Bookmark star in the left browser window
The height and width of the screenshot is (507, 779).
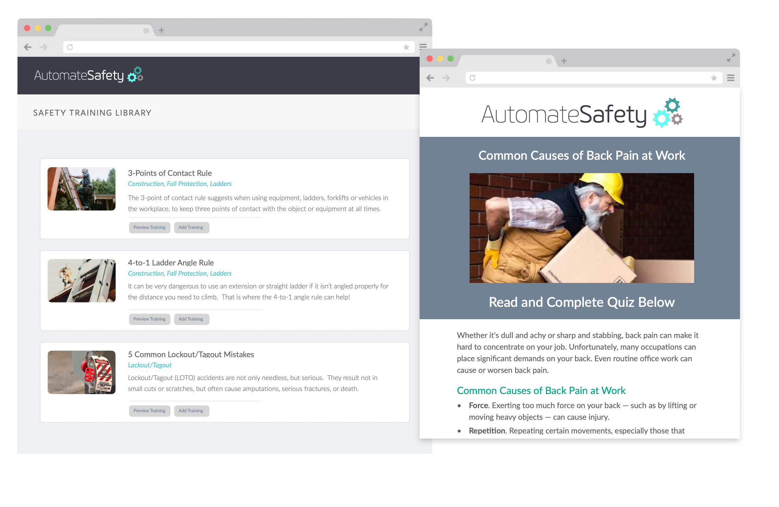[x=406, y=47]
